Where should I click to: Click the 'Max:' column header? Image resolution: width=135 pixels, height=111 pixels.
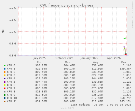[124, 62]
